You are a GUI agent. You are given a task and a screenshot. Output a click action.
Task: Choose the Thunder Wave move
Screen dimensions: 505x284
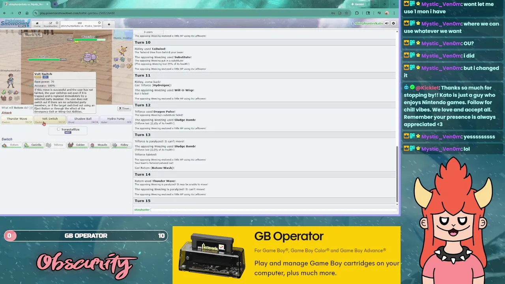[x=17, y=120]
